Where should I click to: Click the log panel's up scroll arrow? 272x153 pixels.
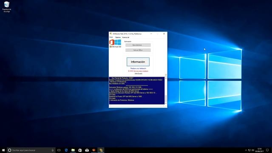[x=166, y=78]
